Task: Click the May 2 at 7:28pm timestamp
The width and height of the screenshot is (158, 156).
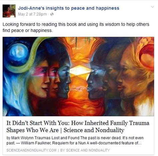Action: click(32, 14)
